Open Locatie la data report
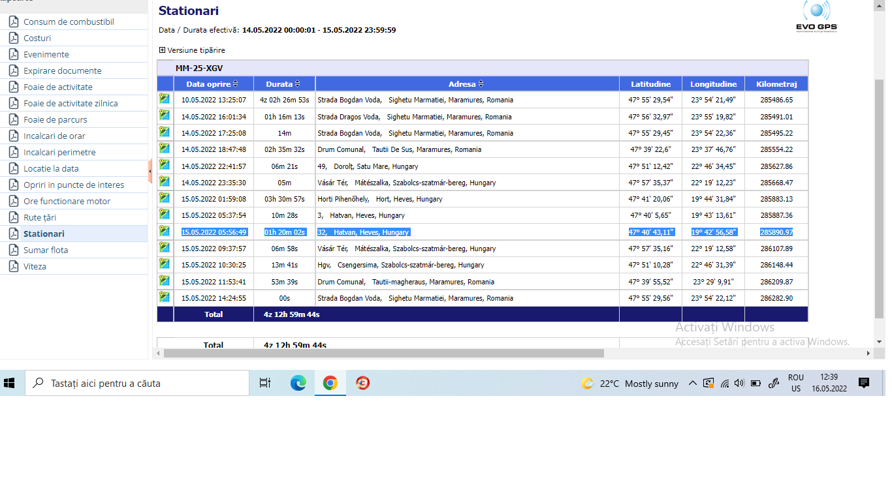The image size is (892, 501). click(x=51, y=168)
